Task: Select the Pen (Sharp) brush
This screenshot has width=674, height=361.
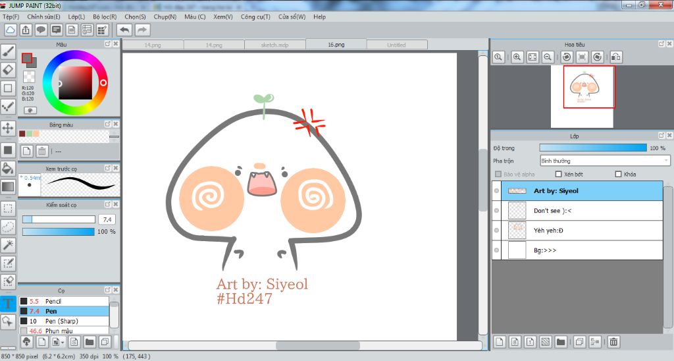Action: click(64, 321)
